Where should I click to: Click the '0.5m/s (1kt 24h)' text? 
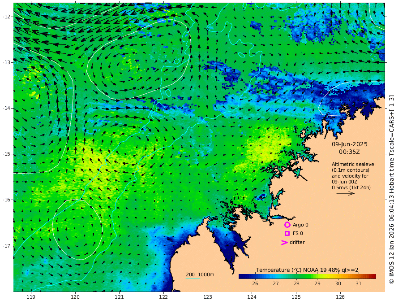(351, 187)
